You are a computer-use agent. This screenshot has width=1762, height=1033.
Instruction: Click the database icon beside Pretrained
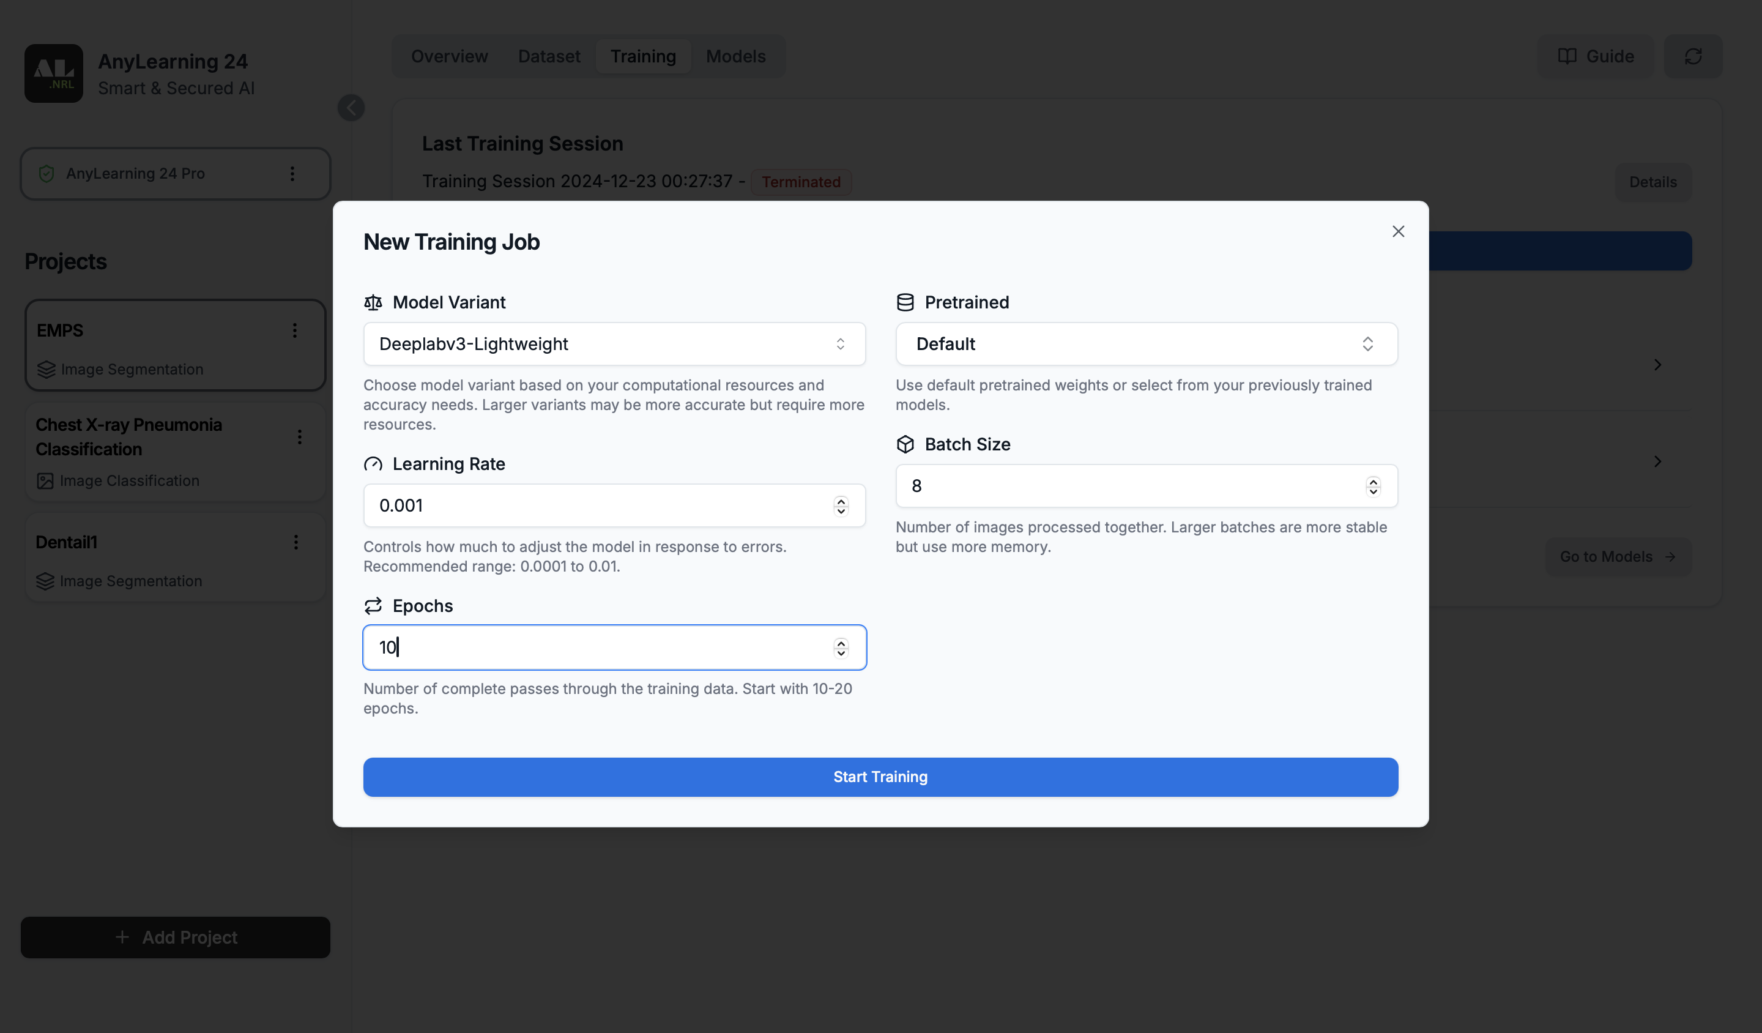click(x=905, y=302)
